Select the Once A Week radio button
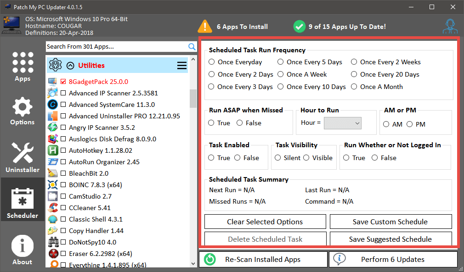Screen dimensions: 464x272 280,74
